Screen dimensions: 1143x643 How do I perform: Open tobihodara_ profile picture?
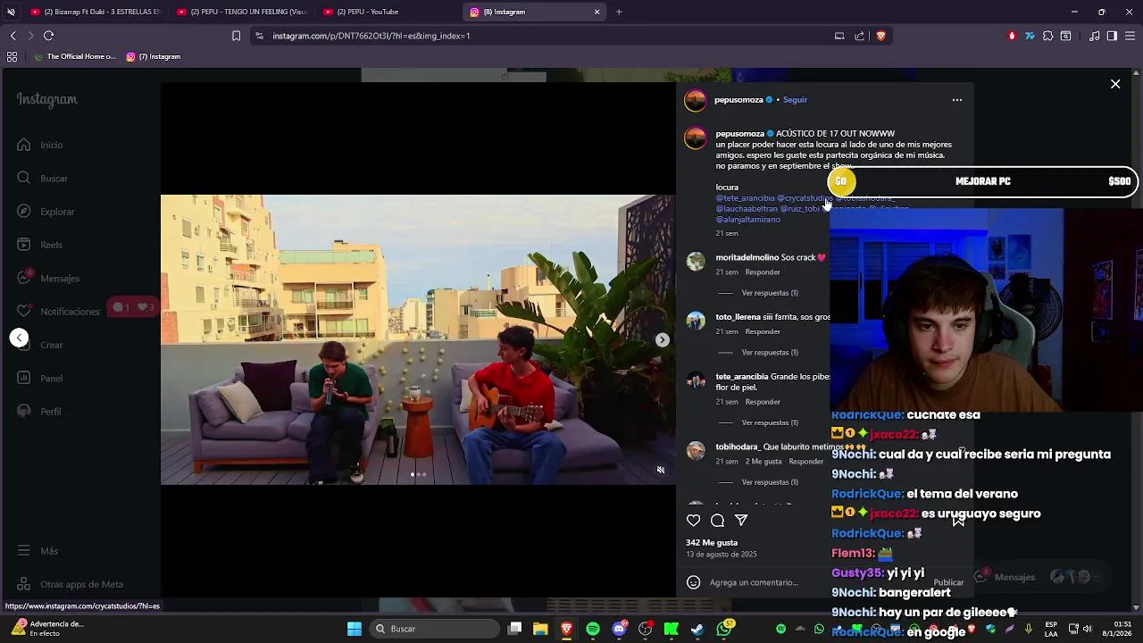point(696,450)
